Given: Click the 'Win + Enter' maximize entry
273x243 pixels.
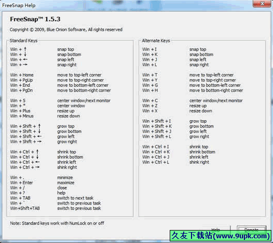Looking at the screenshot, I should (x=21, y=183).
